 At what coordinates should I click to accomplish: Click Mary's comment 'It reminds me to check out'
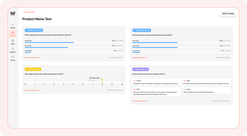coord(206,84)
